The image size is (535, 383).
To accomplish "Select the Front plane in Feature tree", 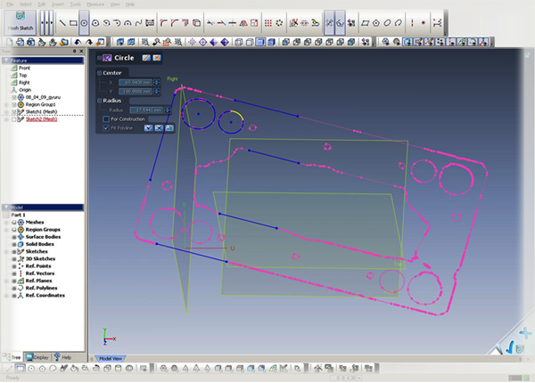I will [23, 68].
